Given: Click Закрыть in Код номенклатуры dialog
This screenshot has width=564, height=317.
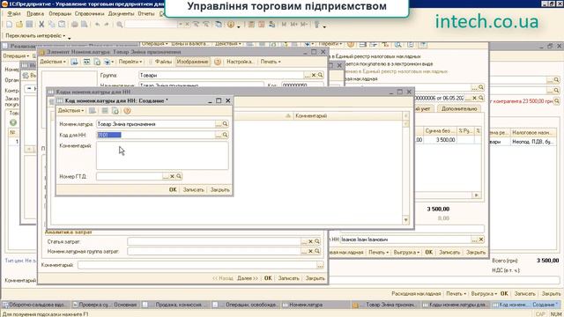Looking at the screenshot, I should [x=219, y=190].
